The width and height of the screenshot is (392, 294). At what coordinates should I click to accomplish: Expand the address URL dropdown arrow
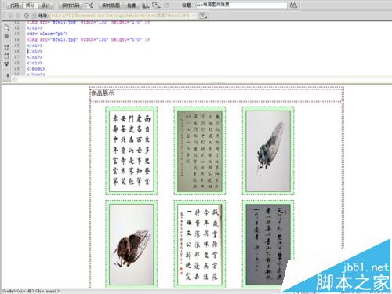coord(194,16)
